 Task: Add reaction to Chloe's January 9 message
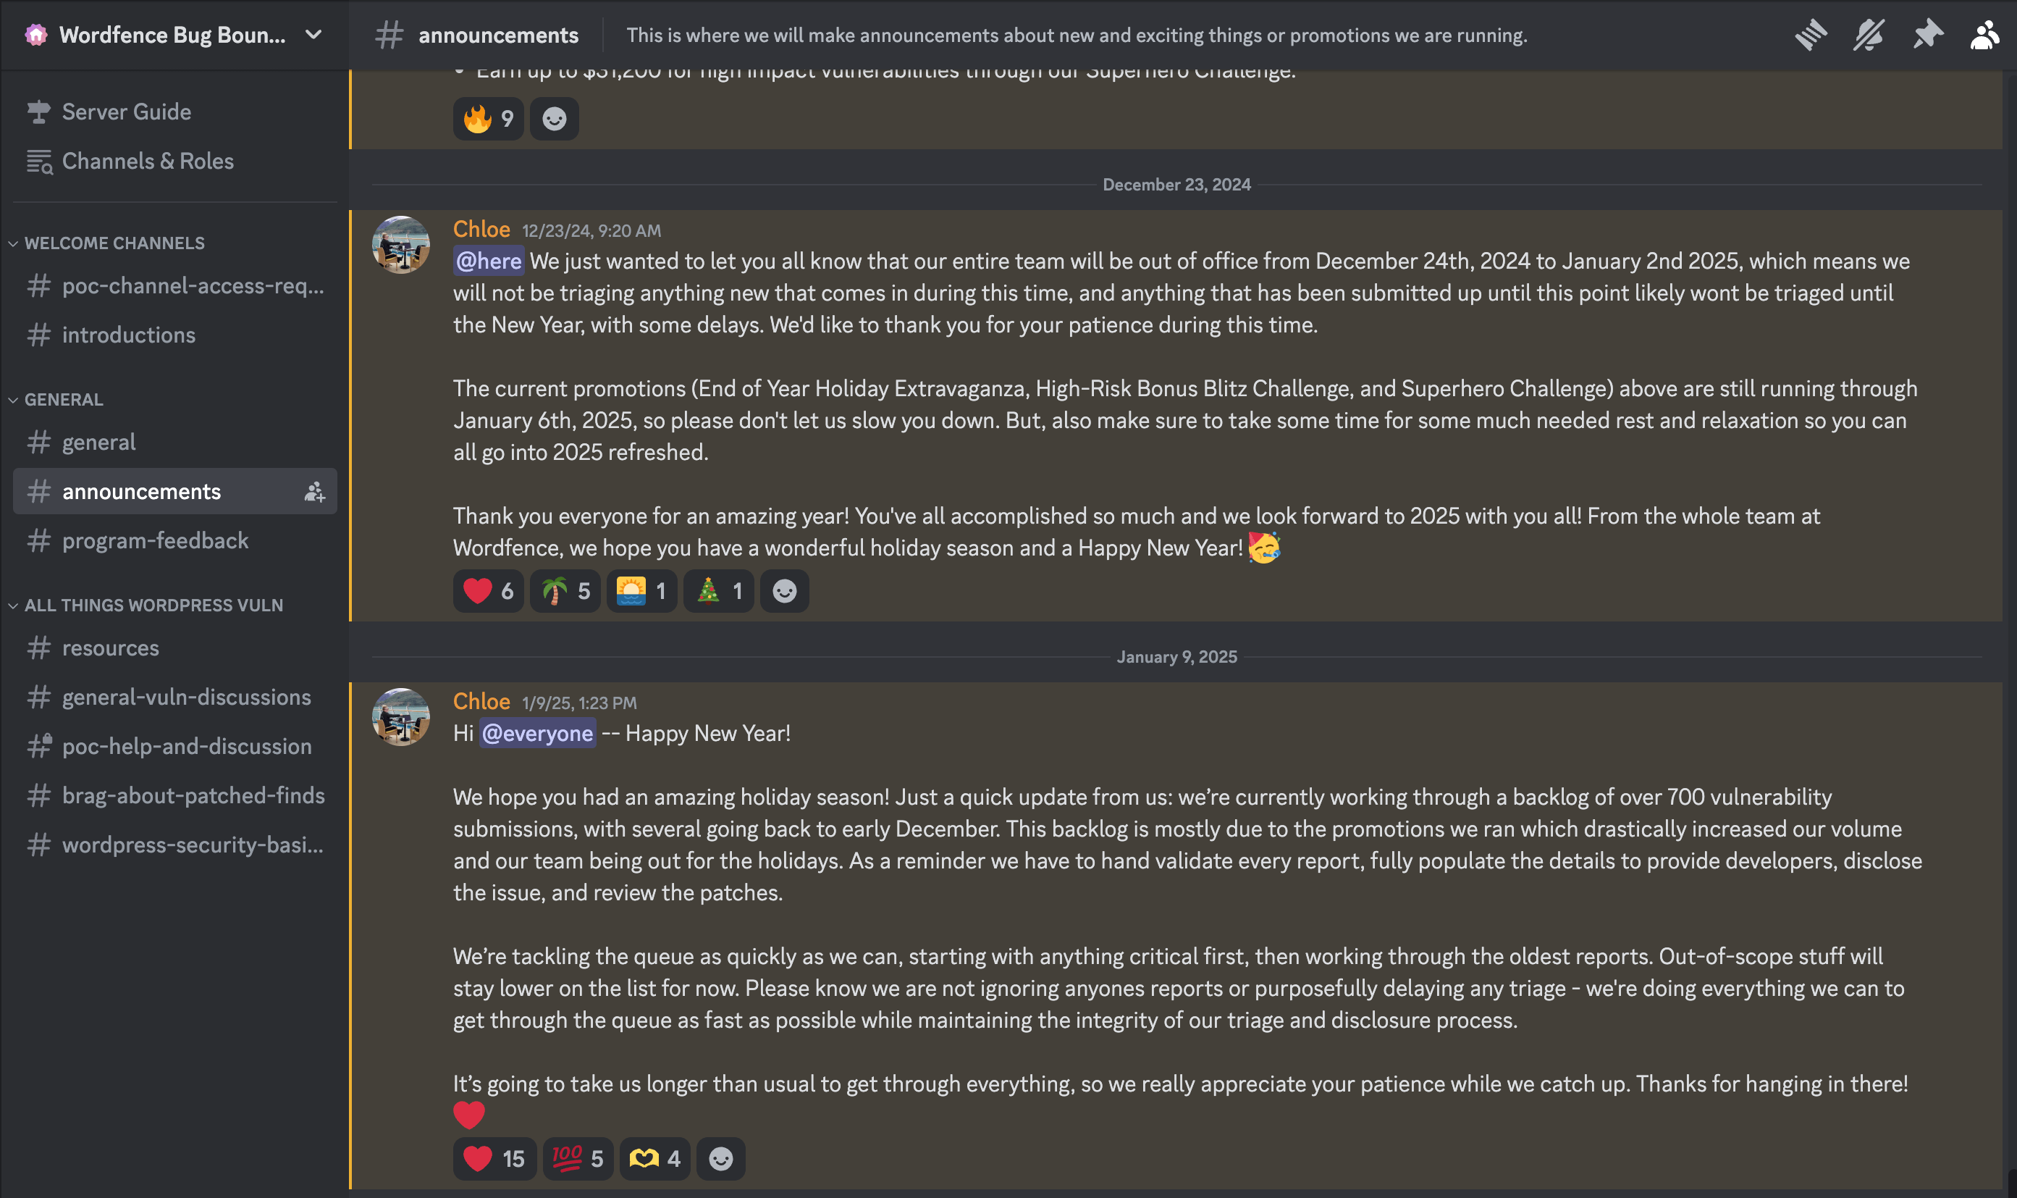(x=720, y=1158)
